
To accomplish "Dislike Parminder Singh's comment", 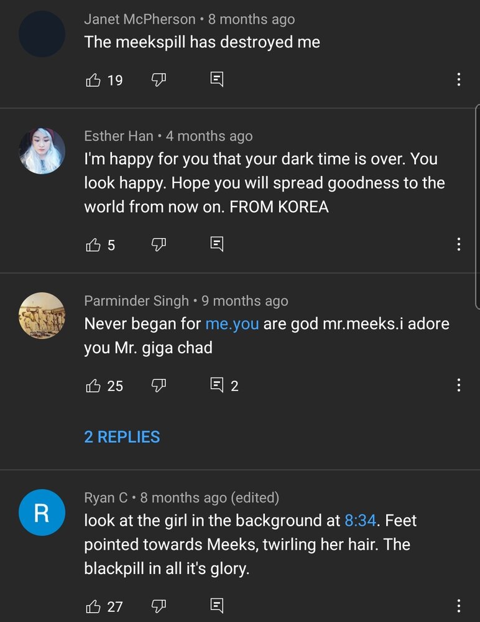I will point(159,385).
